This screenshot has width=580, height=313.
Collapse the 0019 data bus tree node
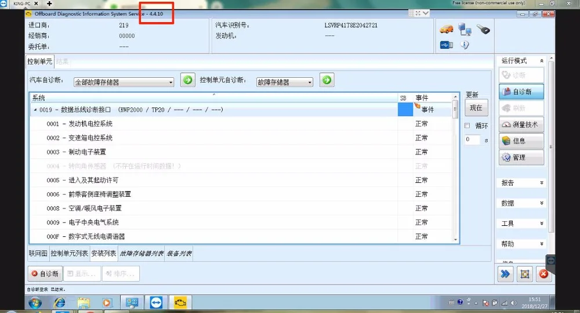click(35, 110)
